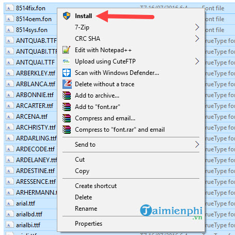This screenshot has height=235, width=235.
Task: Open the 7-Zip menu entry
Action: tap(82, 27)
